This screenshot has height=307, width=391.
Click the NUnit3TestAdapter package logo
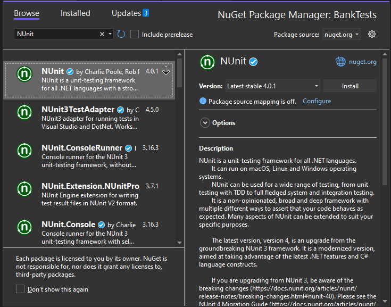24,112
